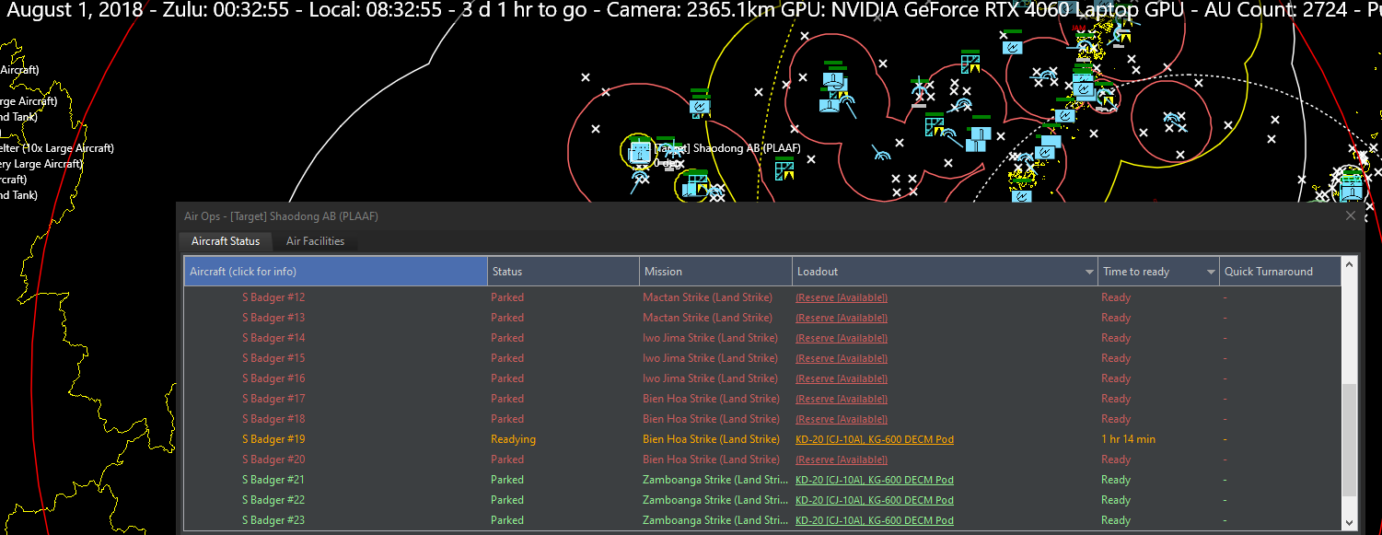Open Reserve loadout link for S Badger #17
This screenshot has height=535, width=1382.
pyautogui.click(x=842, y=399)
